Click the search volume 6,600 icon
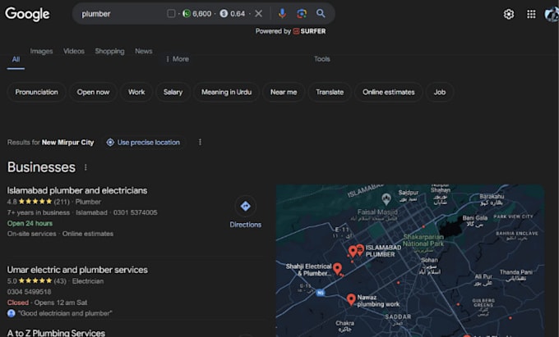The image size is (559, 337). [x=187, y=13]
